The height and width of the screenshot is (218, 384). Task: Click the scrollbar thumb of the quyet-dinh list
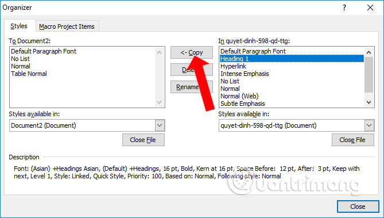(x=369, y=75)
